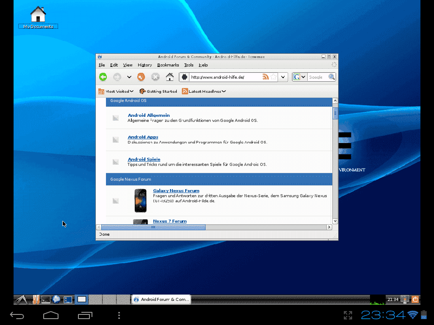Click the horizontal scrollbar thumb

click(x=153, y=227)
